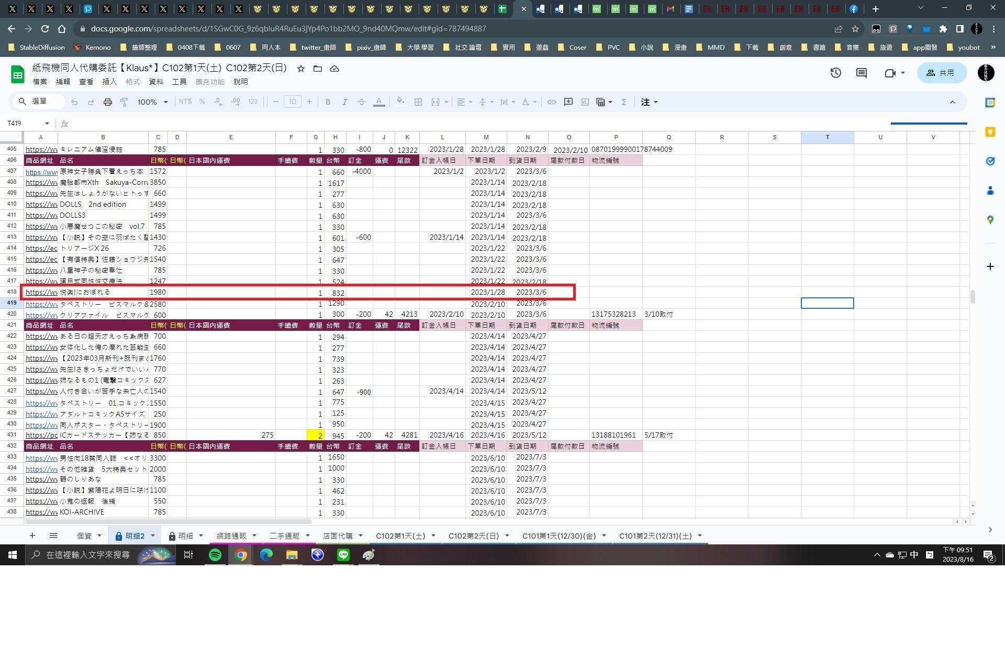The height and width of the screenshot is (670, 1005).
Task: Open Google Keep in side panel
Action: tap(990, 132)
